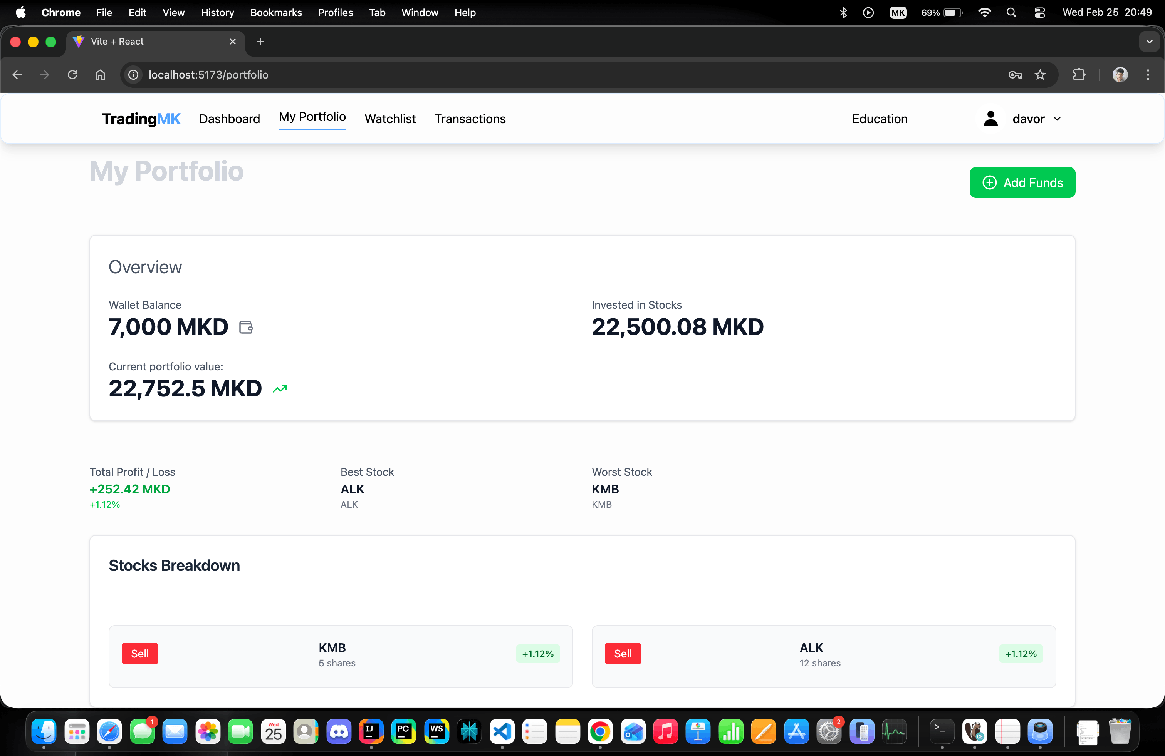Screen dimensions: 1165x756
Task: Open Chrome three-dot menu
Action: tap(1148, 75)
